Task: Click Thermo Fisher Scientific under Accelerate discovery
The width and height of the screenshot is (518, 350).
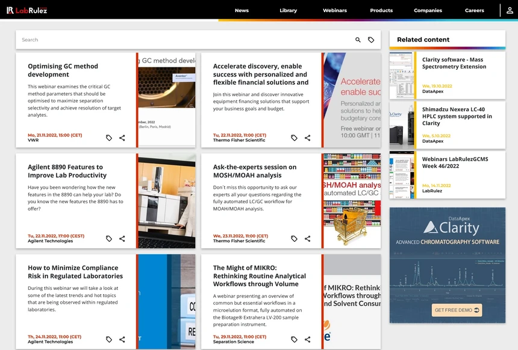Action: pyautogui.click(x=239, y=140)
